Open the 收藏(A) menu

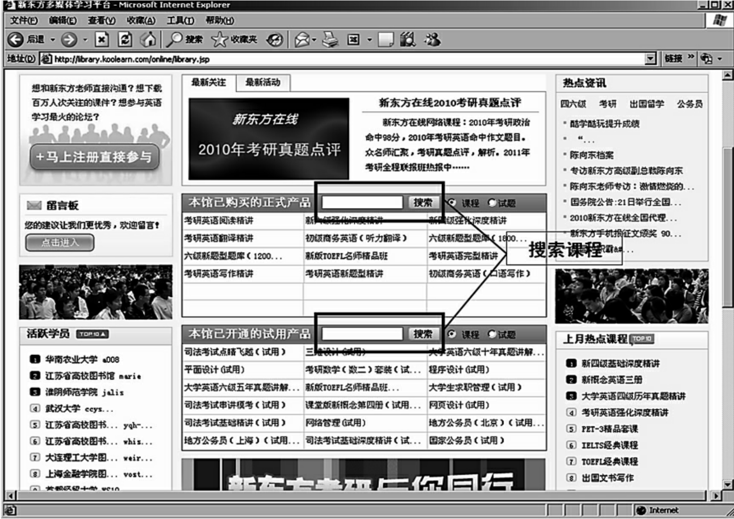141,20
